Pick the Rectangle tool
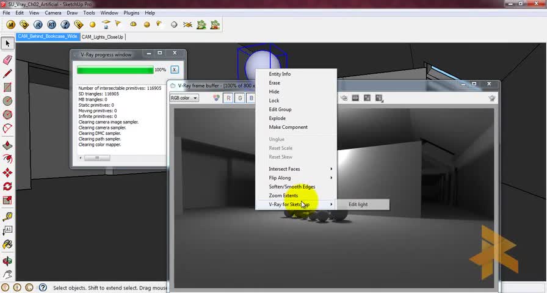Image resolution: width=547 pixels, height=293 pixels. [8, 87]
